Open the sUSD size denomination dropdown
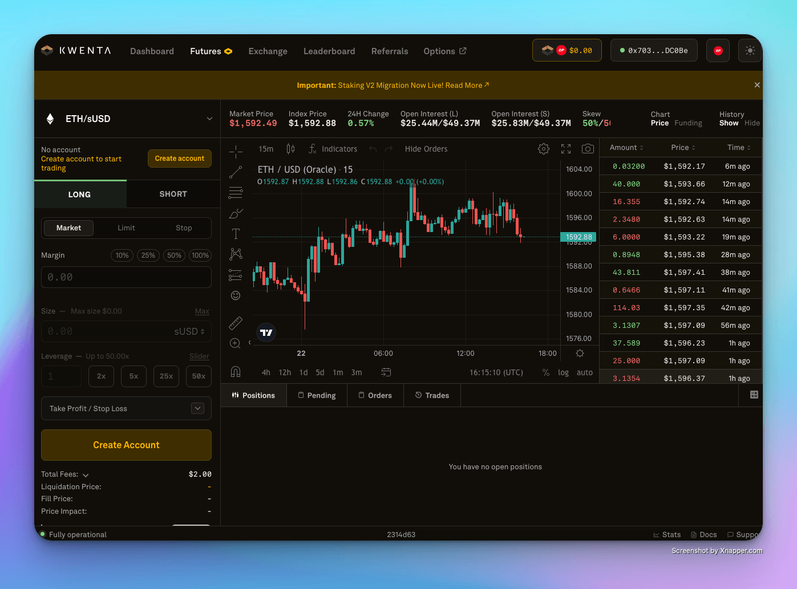This screenshot has height=589, width=797. 189,331
